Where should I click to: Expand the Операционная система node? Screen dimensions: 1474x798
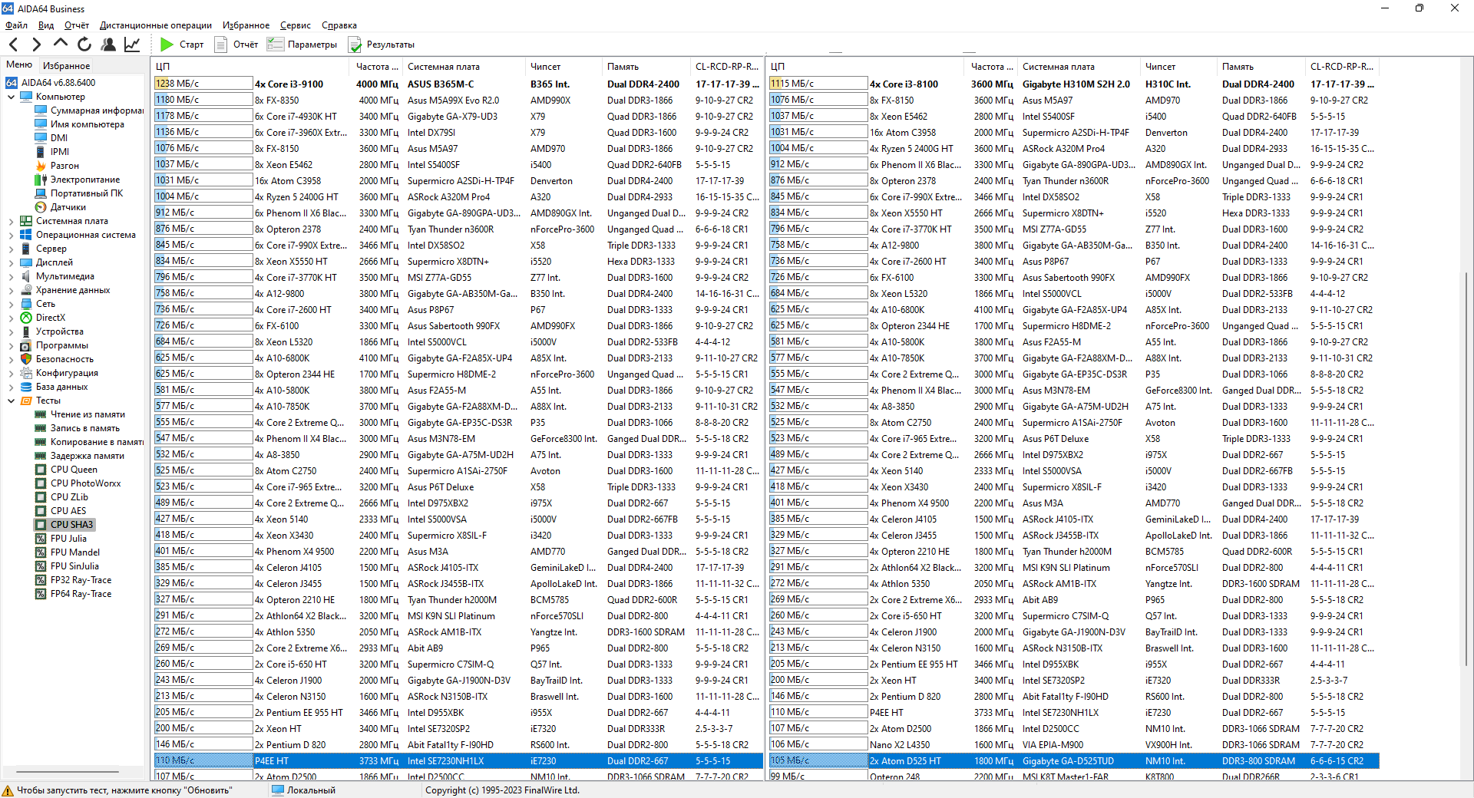(11, 235)
